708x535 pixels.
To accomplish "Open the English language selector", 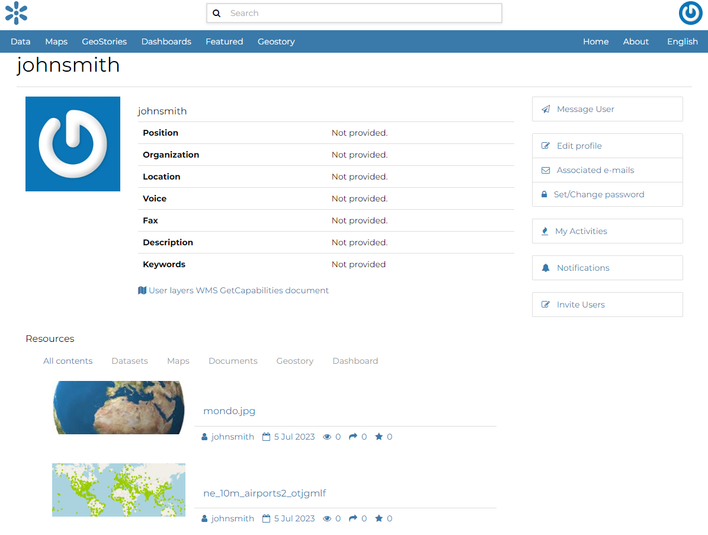I will click(682, 41).
